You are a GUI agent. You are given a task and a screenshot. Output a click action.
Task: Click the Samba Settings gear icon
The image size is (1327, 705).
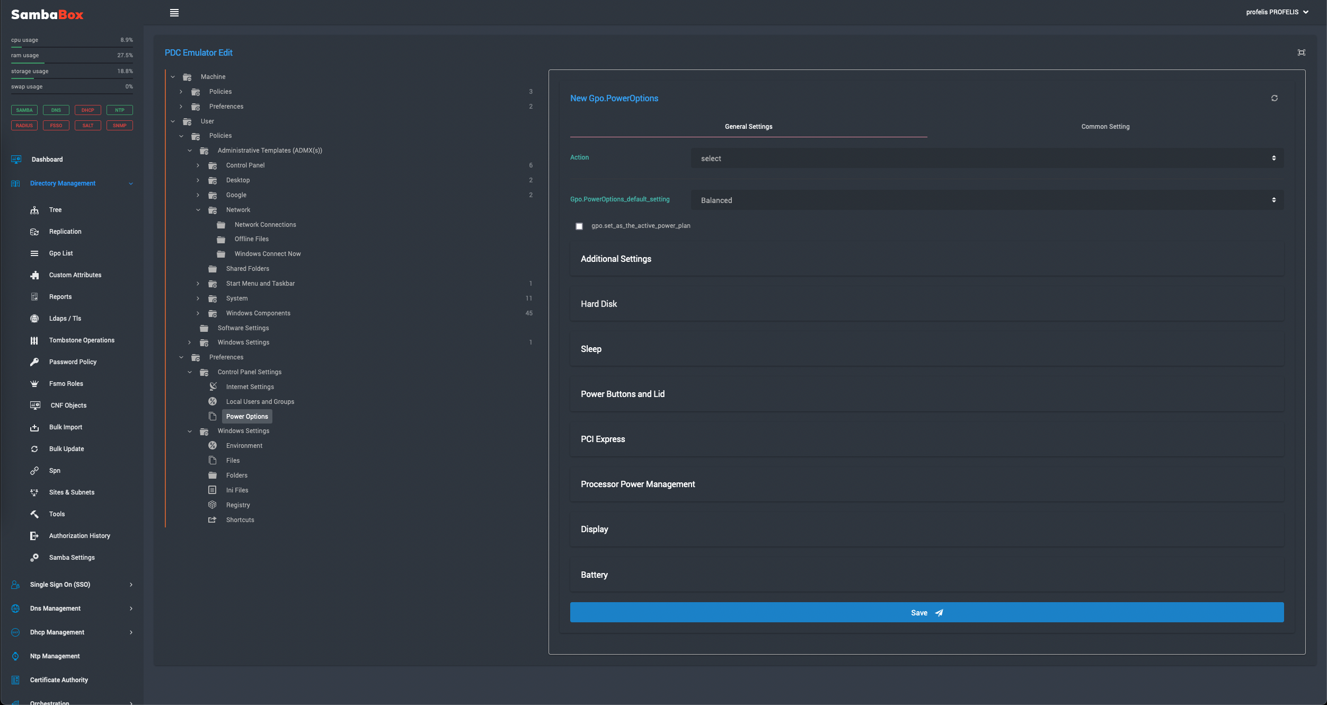pos(34,558)
